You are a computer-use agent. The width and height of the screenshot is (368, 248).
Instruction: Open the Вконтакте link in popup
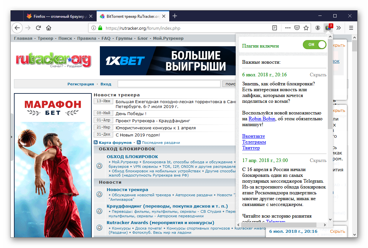tap(254, 136)
